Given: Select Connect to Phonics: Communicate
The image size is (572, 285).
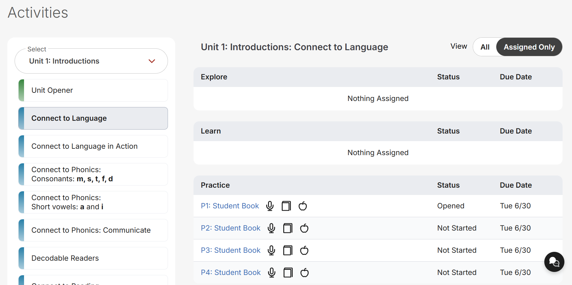Looking at the screenshot, I should pyautogui.click(x=93, y=230).
